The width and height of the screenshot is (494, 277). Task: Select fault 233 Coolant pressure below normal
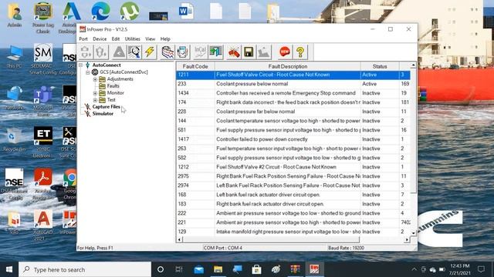293,84
